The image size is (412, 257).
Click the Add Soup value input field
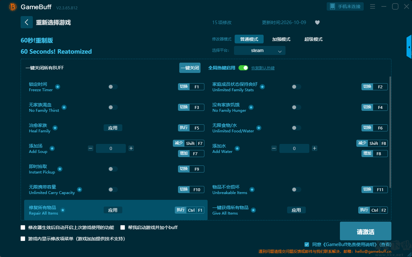(x=111, y=148)
